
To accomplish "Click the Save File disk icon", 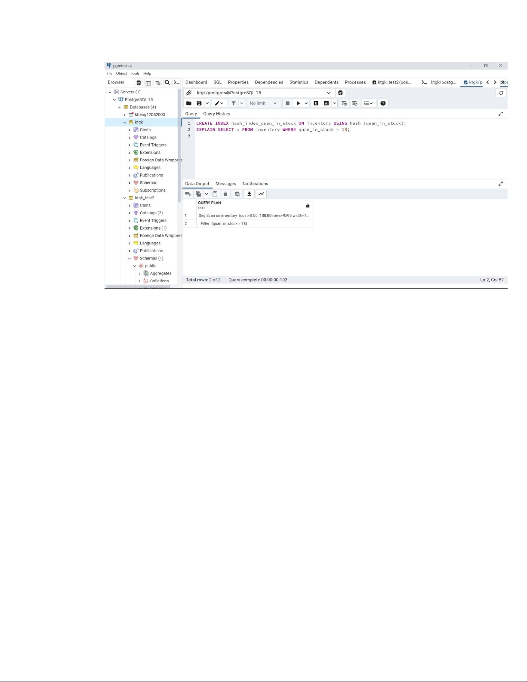I will (199, 103).
